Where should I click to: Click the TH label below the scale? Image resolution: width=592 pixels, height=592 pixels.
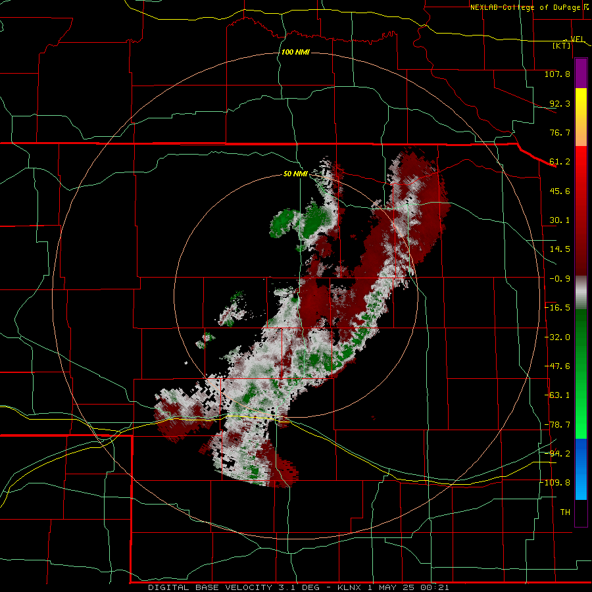[565, 512]
